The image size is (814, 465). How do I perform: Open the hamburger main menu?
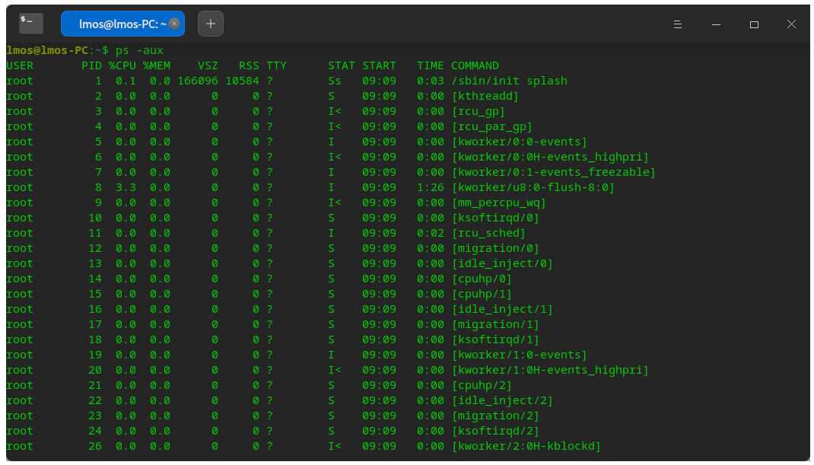678,24
